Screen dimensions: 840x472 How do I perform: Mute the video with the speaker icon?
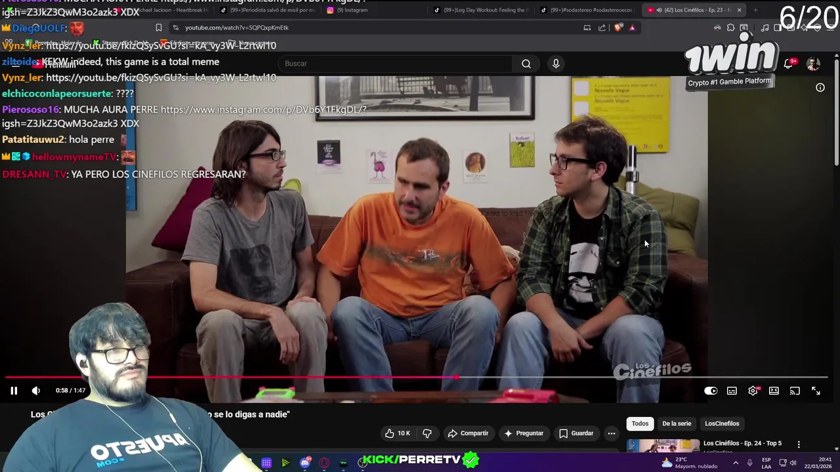[36, 391]
